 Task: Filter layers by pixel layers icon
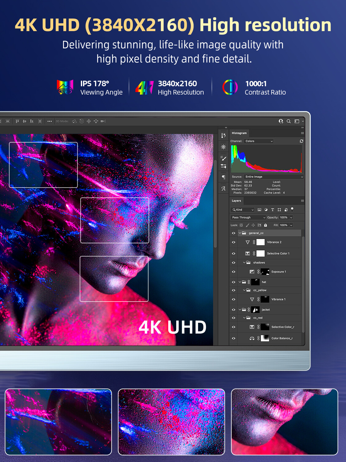(259, 210)
